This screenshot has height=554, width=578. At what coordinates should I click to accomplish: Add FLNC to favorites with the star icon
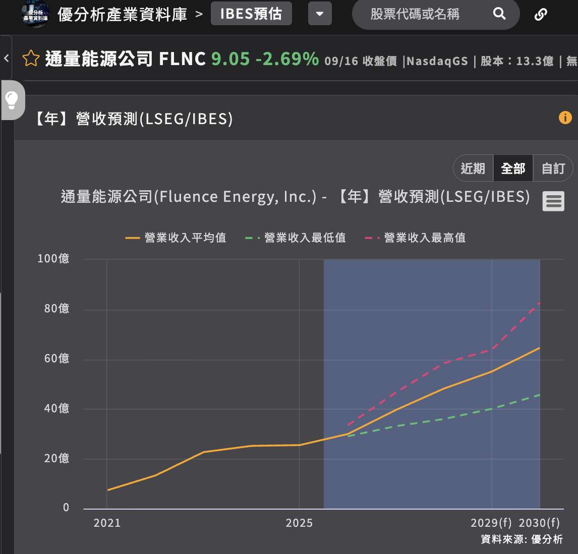(31, 59)
